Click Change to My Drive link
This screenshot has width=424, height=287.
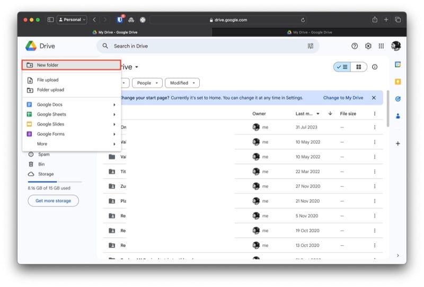(343, 98)
